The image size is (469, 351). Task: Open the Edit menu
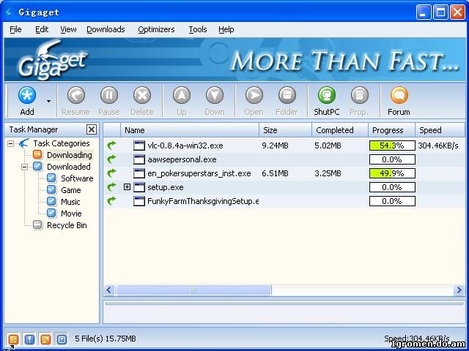pos(42,29)
